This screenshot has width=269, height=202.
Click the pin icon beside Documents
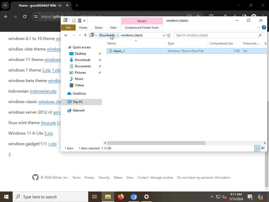[x=100, y=66]
